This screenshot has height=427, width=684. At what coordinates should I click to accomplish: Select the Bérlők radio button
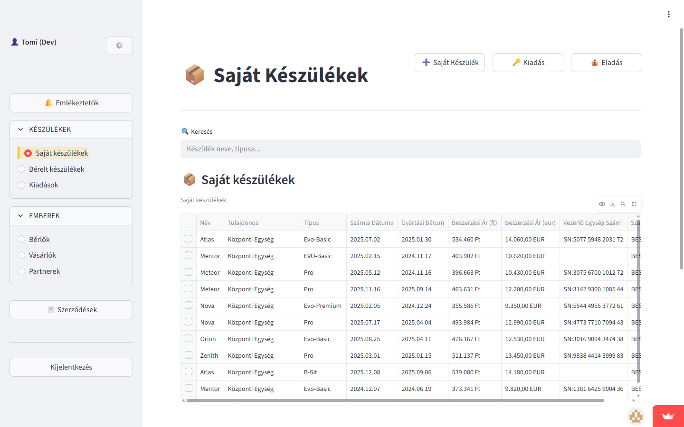pos(21,239)
